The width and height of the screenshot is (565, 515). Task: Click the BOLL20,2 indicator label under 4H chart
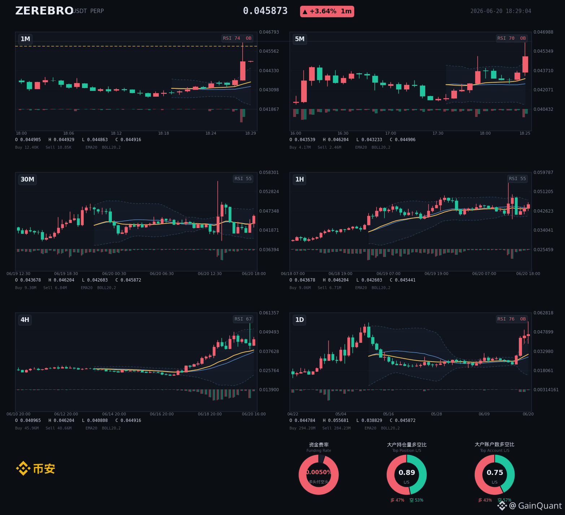tap(111, 428)
